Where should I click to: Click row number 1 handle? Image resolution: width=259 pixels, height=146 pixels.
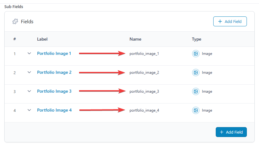14,54
